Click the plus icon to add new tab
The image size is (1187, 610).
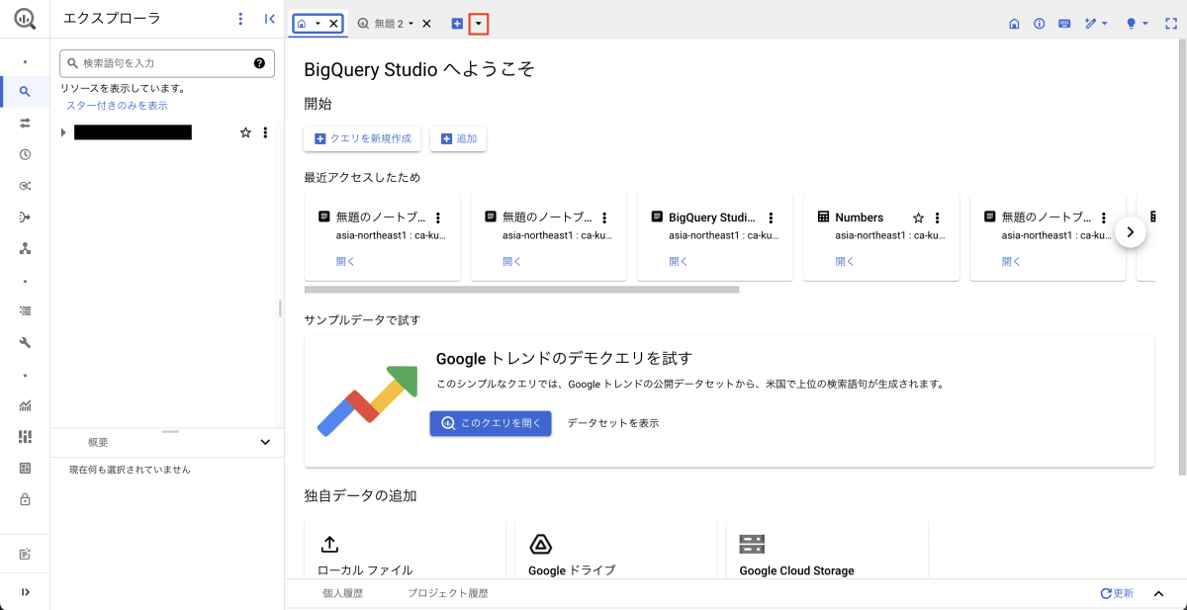coord(457,23)
